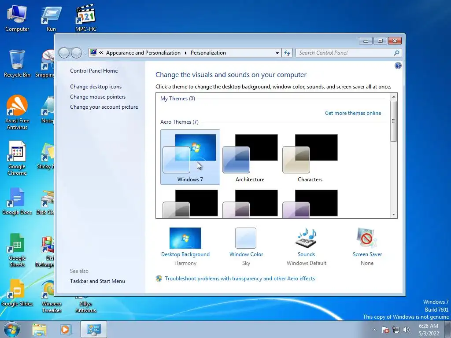Click the Sounds link text
Viewport: 451px width, 338px height.
[306, 254]
